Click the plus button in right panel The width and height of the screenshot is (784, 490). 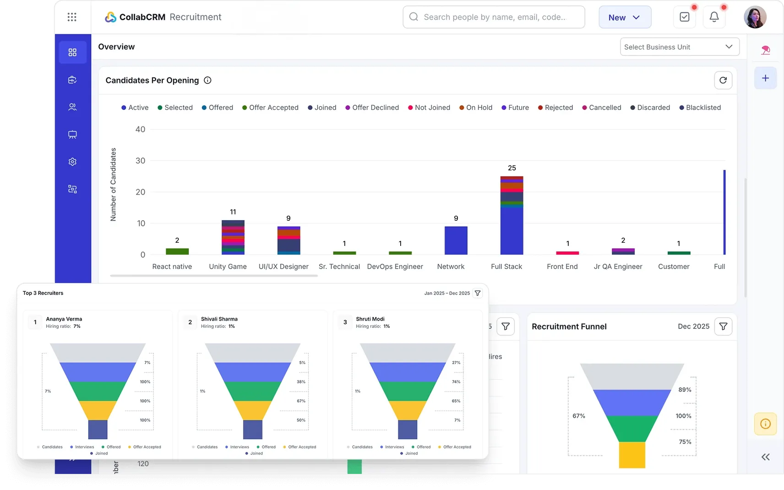(x=765, y=78)
